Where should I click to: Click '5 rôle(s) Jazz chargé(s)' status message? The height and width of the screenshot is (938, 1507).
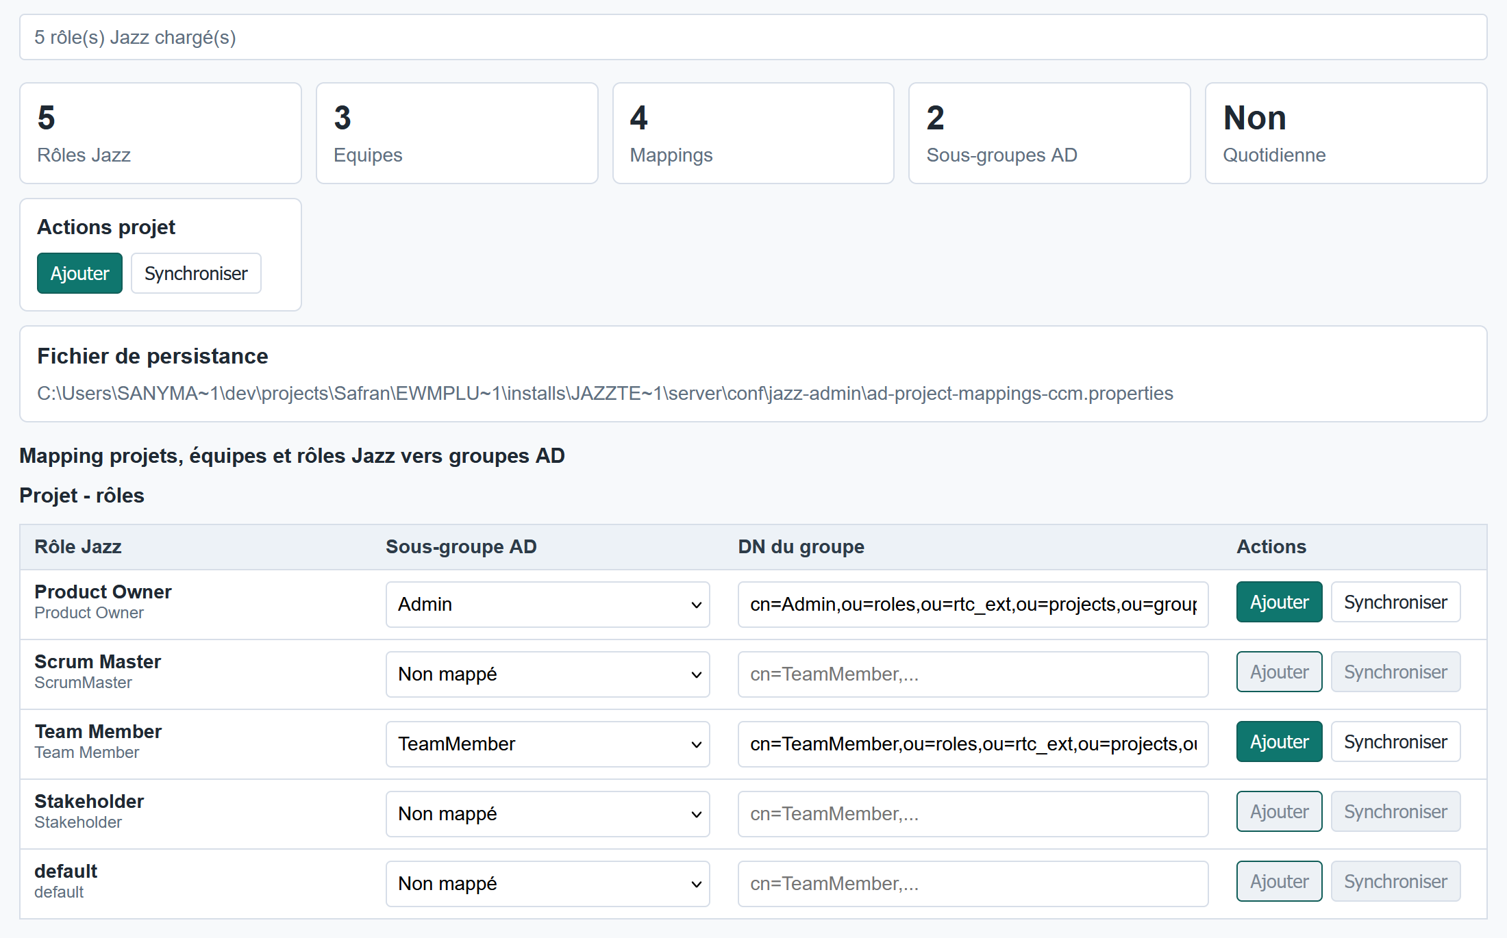coord(754,37)
